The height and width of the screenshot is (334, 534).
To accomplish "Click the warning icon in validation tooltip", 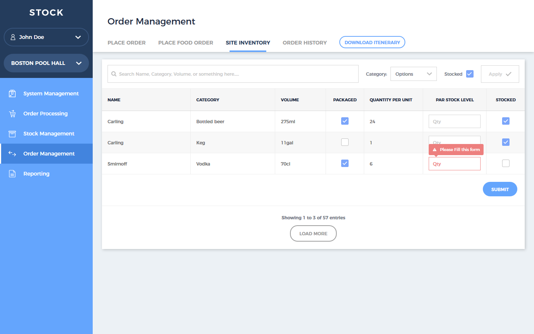I will (435, 150).
